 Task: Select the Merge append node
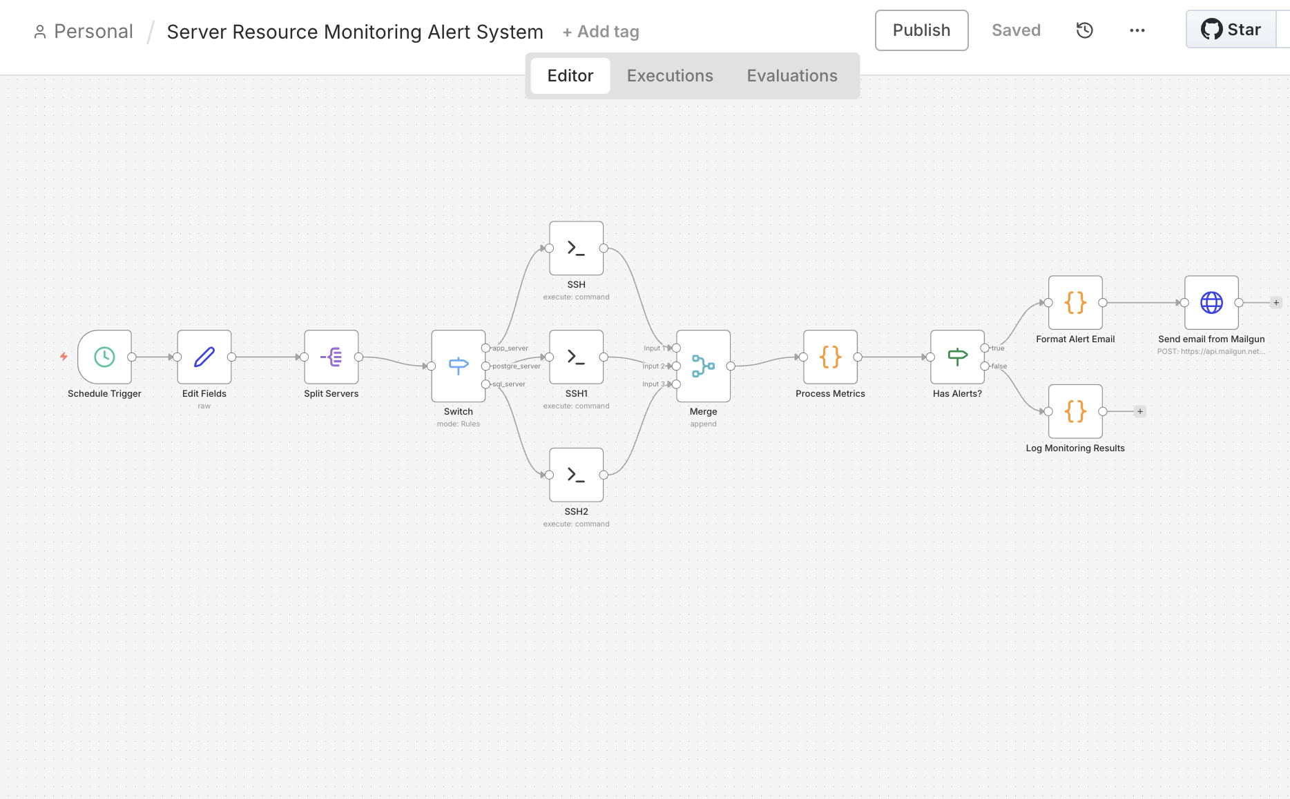click(703, 366)
